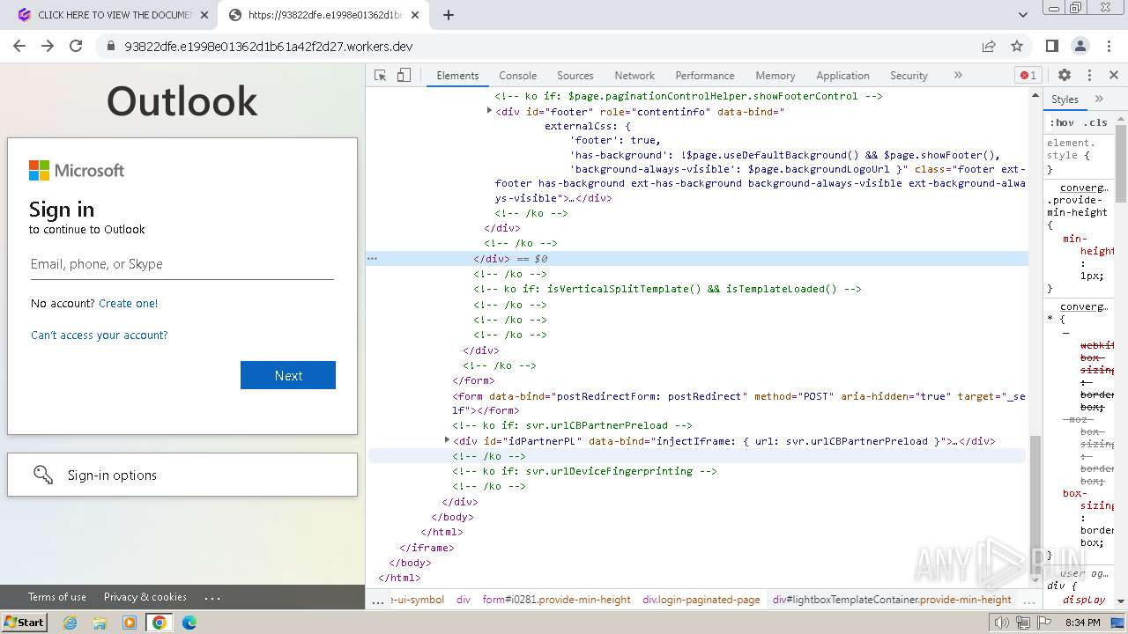
Task: Close the DevTools panel
Action: pyautogui.click(x=1113, y=76)
